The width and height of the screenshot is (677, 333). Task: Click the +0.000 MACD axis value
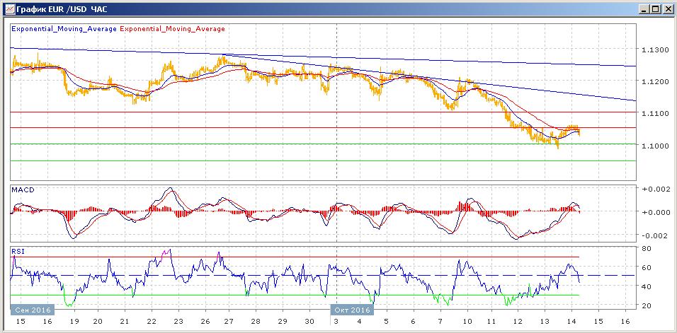click(x=656, y=212)
